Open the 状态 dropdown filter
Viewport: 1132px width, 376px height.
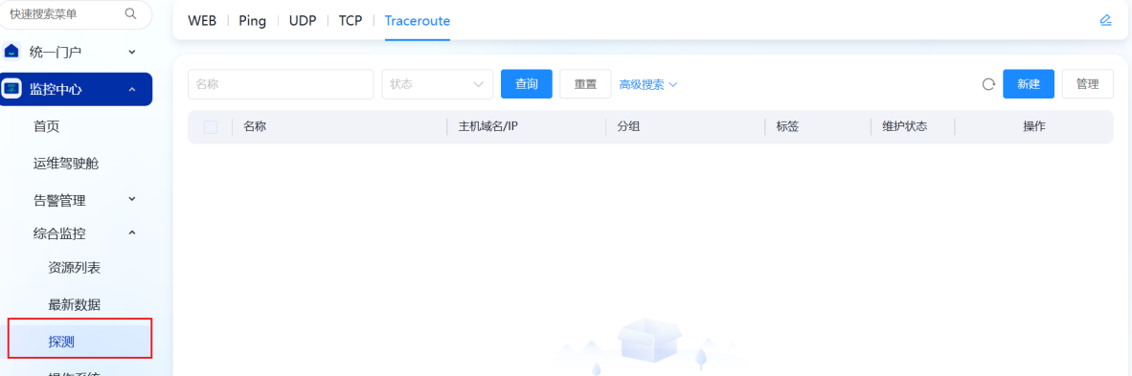pos(438,84)
